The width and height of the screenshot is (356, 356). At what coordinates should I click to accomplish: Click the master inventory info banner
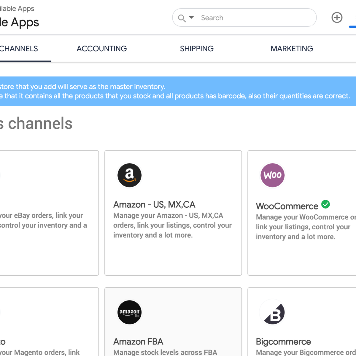point(178,91)
